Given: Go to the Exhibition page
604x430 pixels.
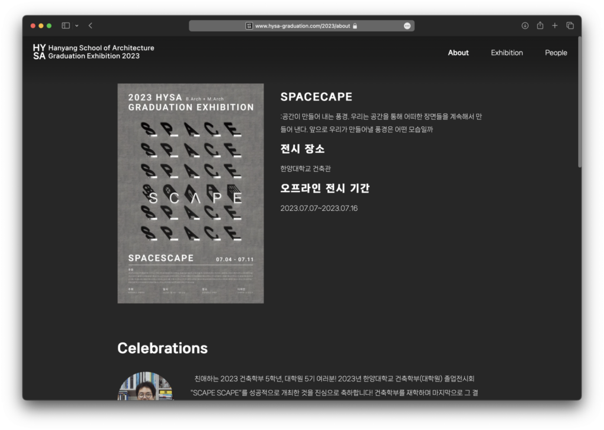Looking at the screenshot, I should click(507, 53).
